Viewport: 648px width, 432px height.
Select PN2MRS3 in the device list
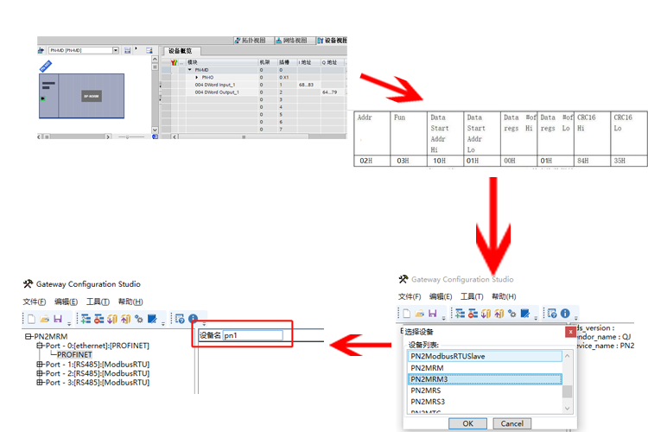[429, 401]
